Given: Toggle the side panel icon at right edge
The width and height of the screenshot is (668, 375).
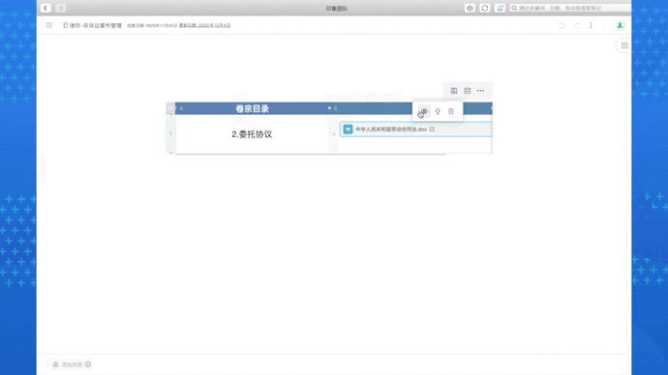Looking at the screenshot, I should click(624, 45).
